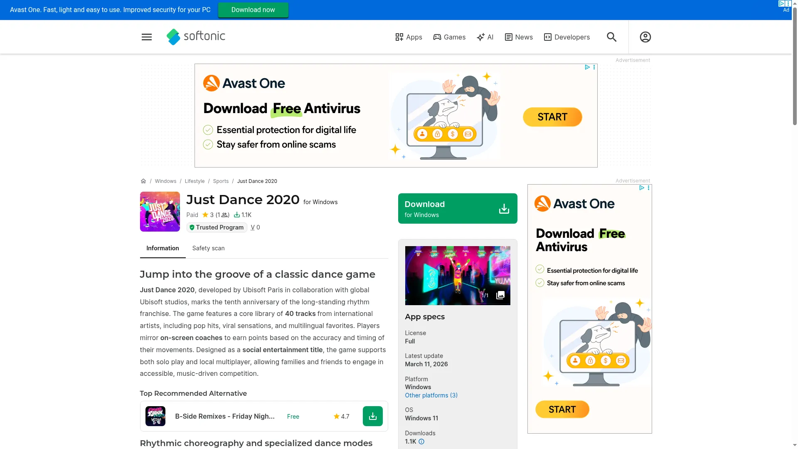
Task: Open the Developers menu
Action: 567,37
